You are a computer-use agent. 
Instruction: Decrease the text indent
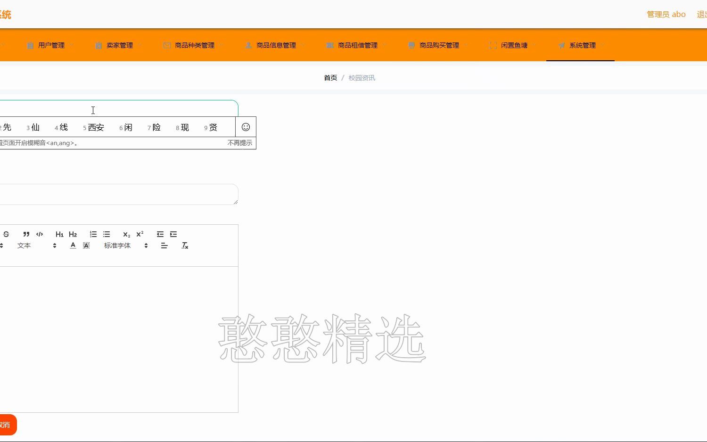160,234
